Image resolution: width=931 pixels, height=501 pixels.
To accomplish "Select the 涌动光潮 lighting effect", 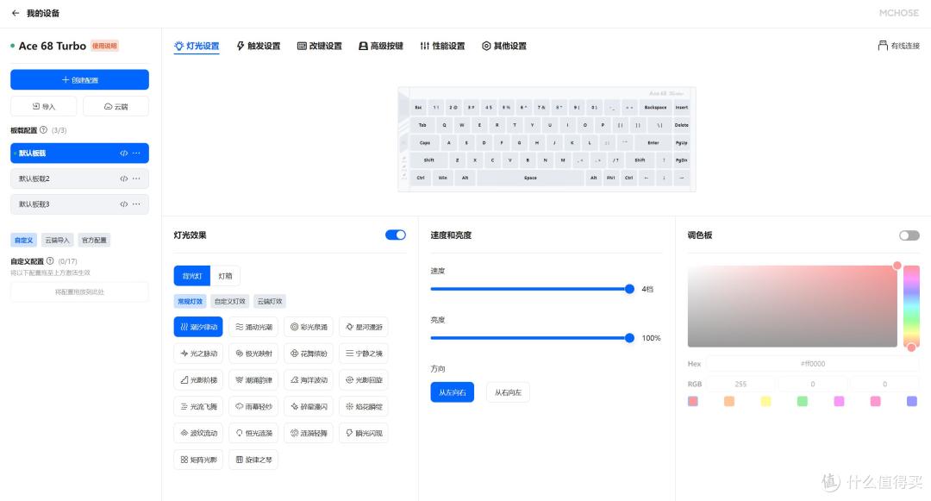I will 253,327.
